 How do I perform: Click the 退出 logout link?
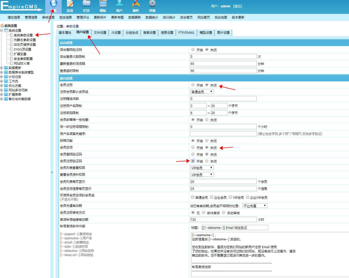238,6
